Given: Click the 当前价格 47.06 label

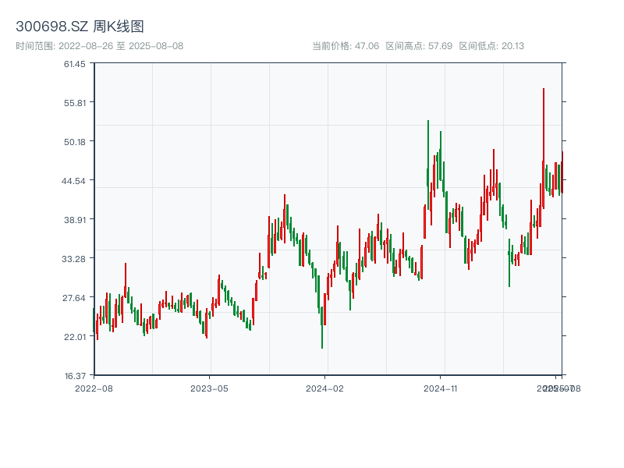Looking at the screenshot, I should pyautogui.click(x=346, y=46).
